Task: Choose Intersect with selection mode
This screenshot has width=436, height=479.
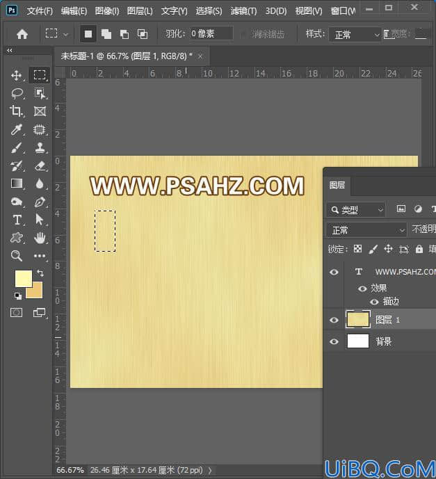Action: click(x=143, y=34)
